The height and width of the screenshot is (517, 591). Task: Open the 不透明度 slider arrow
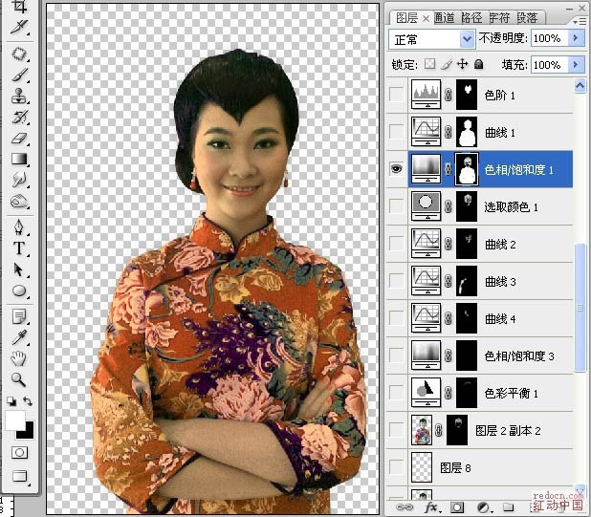pyautogui.click(x=576, y=38)
